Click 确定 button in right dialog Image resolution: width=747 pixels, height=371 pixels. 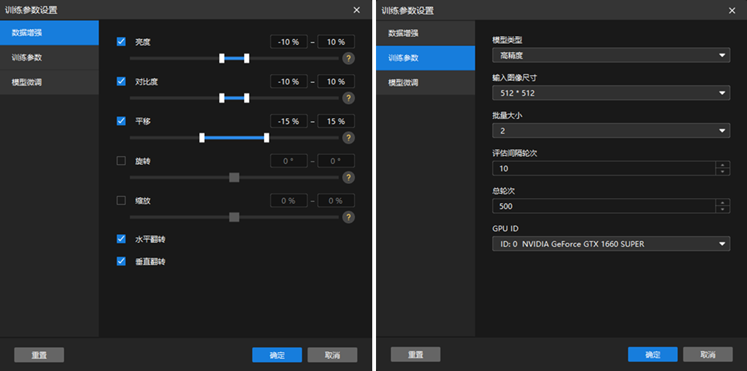653,354
